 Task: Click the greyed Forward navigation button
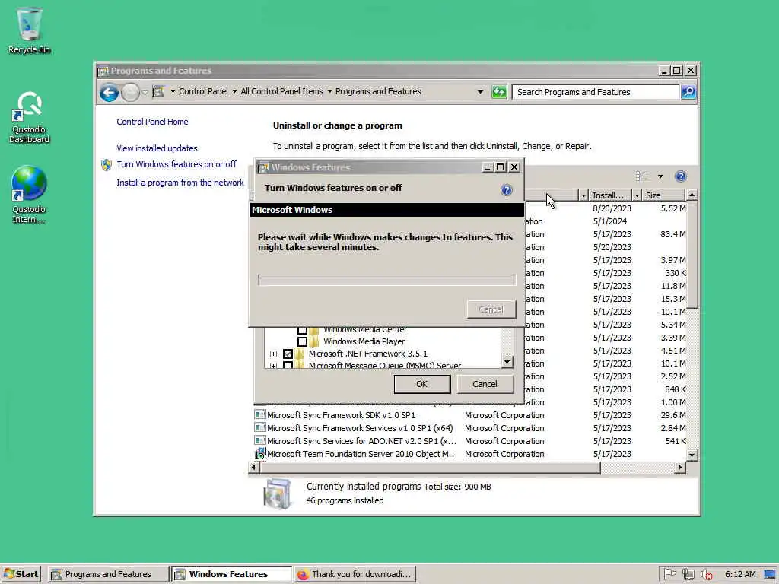(130, 92)
